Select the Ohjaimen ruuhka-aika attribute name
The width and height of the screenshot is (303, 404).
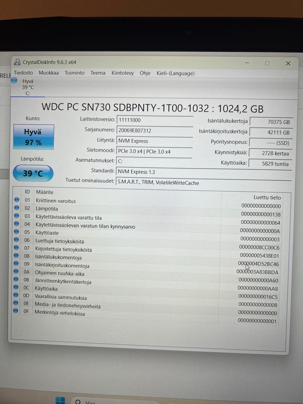coord(59,273)
